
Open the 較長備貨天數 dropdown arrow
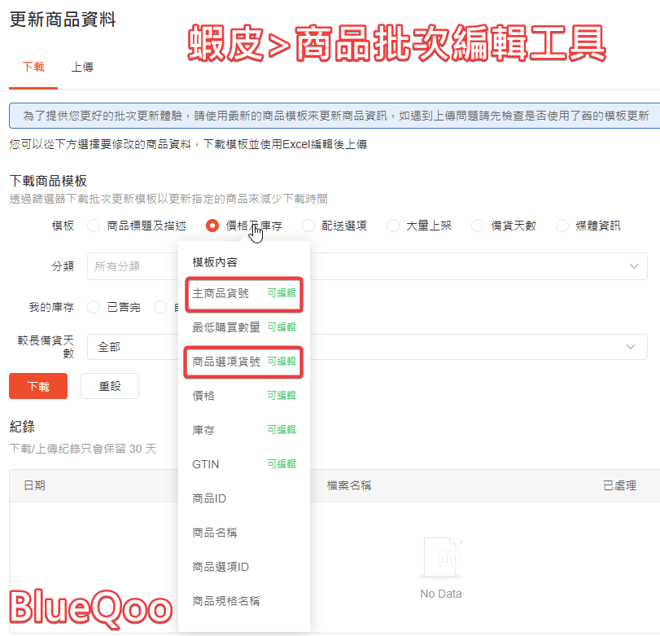pyautogui.click(x=632, y=347)
